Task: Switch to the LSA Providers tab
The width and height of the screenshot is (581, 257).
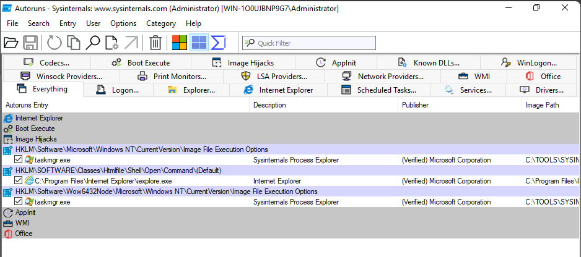Action: [x=274, y=77]
